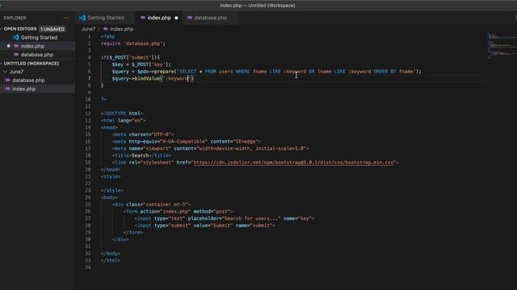The width and height of the screenshot is (517, 290).
Task: Click the meta name="viewport" line
Action: [x=210, y=148]
